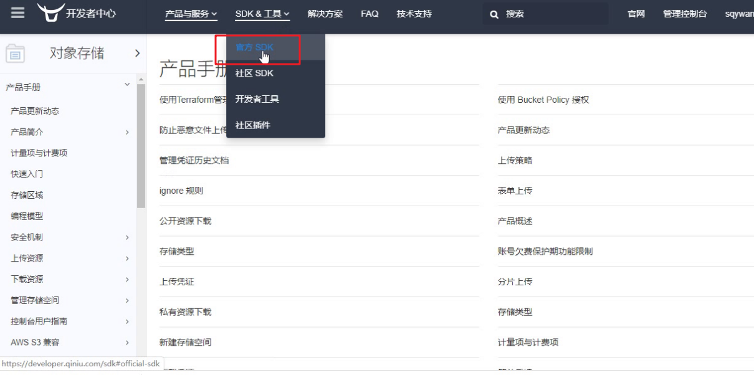Open 管理控制台 link

click(x=685, y=14)
